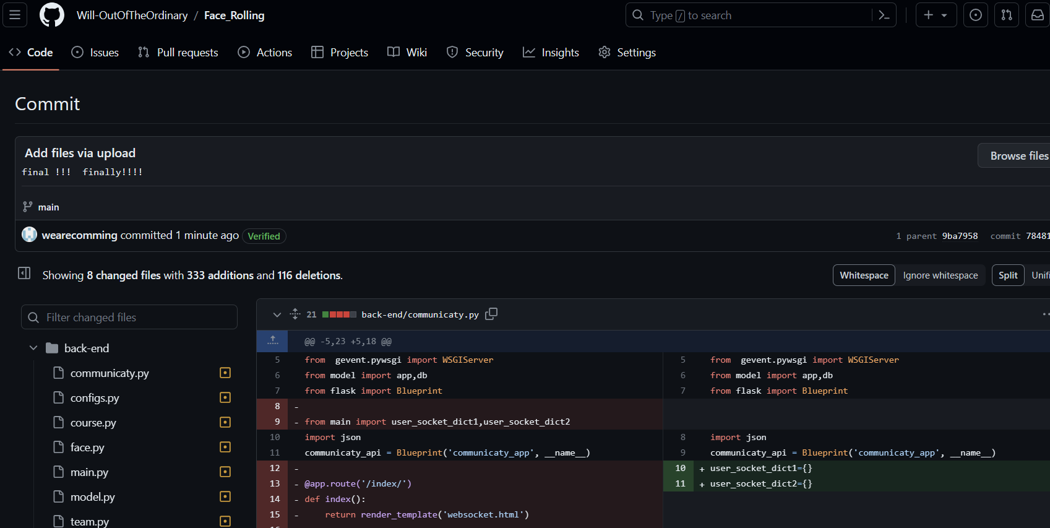Select the Split diff view

pos(1008,275)
